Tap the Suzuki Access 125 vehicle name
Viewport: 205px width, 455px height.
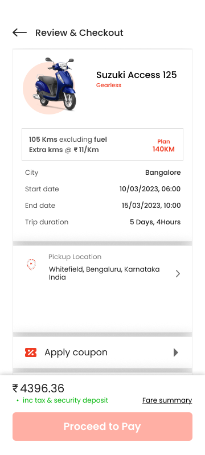coord(137,75)
